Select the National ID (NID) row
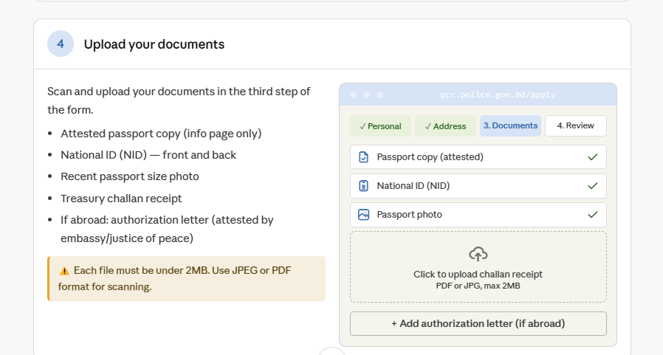 click(478, 186)
